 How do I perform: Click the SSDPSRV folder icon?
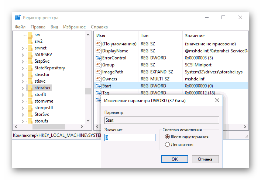tap(30, 55)
